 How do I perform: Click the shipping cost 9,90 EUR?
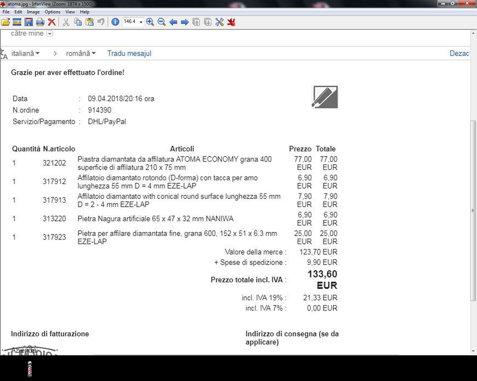click(x=322, y=262)
